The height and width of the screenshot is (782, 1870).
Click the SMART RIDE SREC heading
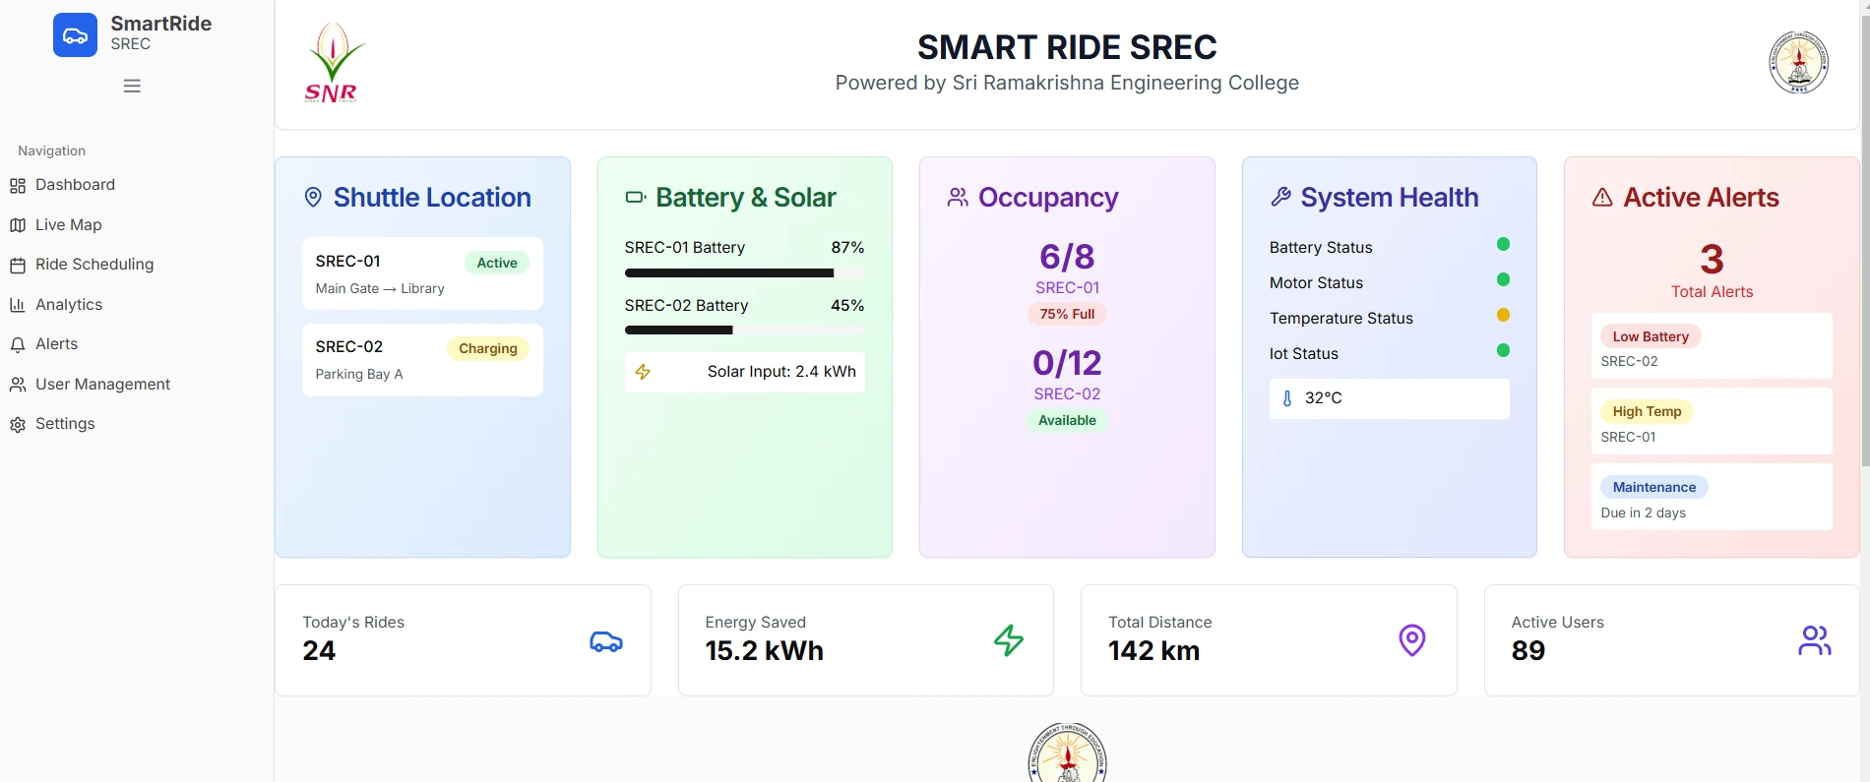pyautogui.click(x=1067, y=47)
